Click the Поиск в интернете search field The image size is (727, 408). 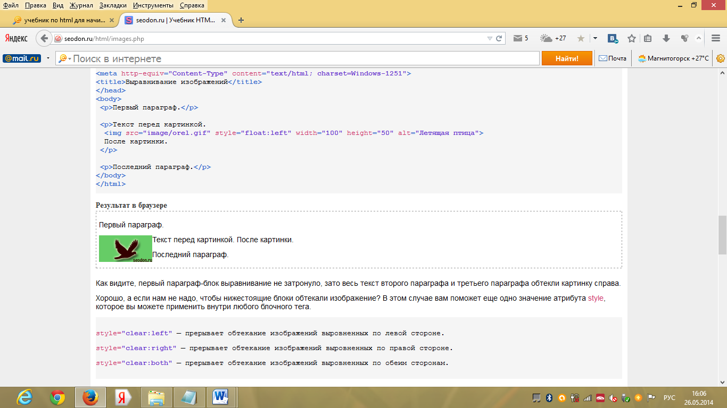point(303,58)
